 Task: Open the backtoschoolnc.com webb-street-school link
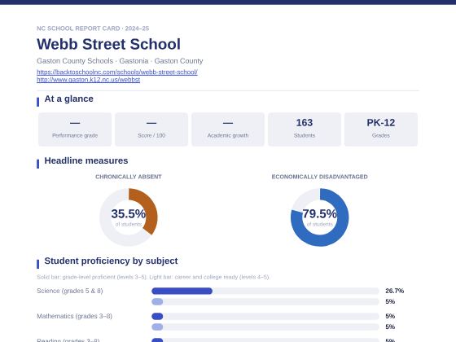coord(117,72)
